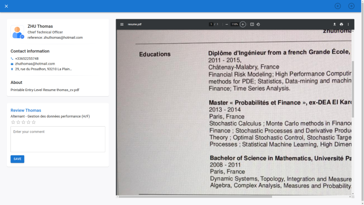364x205 pixels.
Task: Rate Thomas three stars
Action: click(x=23, y=122)
